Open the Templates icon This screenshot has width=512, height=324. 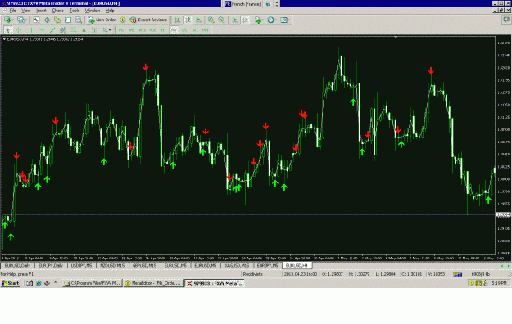tap(283, 20)
